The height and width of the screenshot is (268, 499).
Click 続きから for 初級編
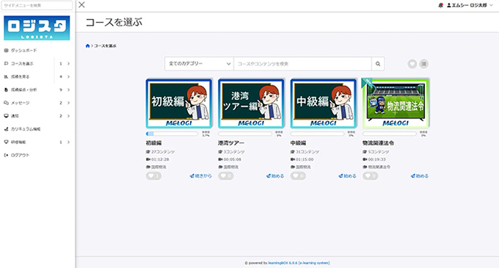pos(201,175)
